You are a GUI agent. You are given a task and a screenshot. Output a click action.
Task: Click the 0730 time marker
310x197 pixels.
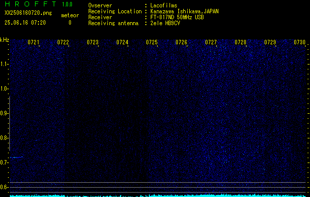(300, 42)
